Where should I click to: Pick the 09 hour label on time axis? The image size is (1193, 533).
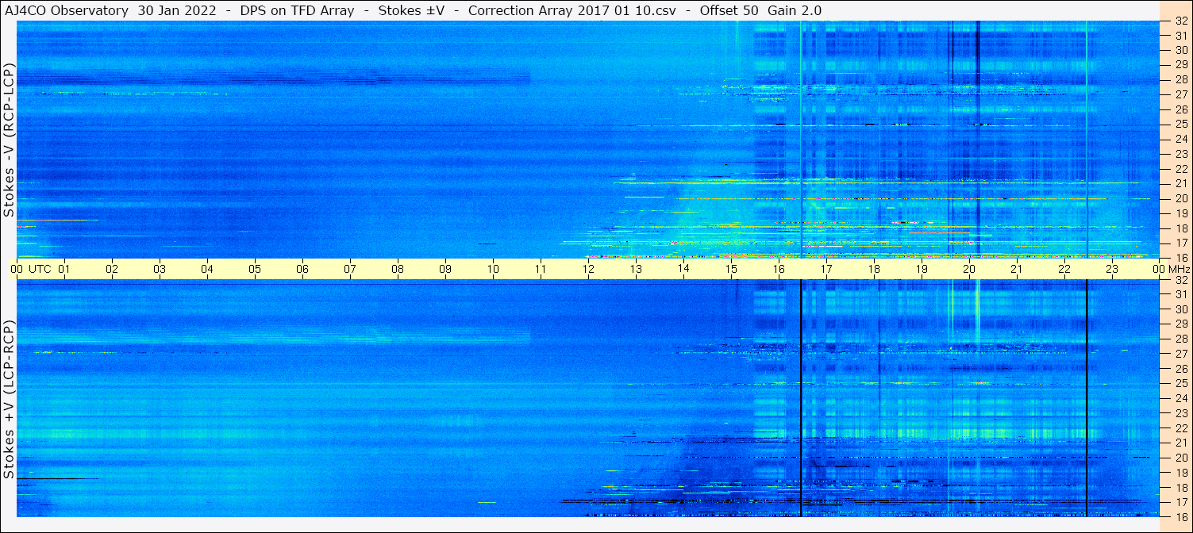click(x=445, y=269)
